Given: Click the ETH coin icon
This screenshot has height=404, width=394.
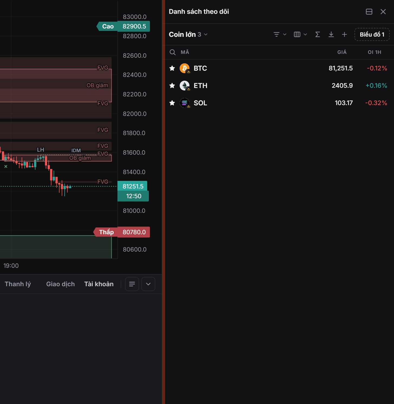Looking at the screenshot, I should [x=185, y=86].
